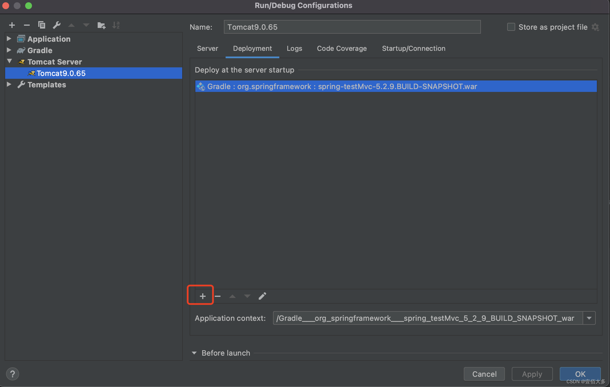Copy the selected configuration
The image size is (610, 387).
click(x=42, y=25)
